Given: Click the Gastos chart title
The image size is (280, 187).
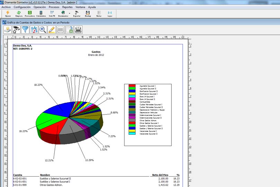Looking at the screenshot, I should click(96, 52).
